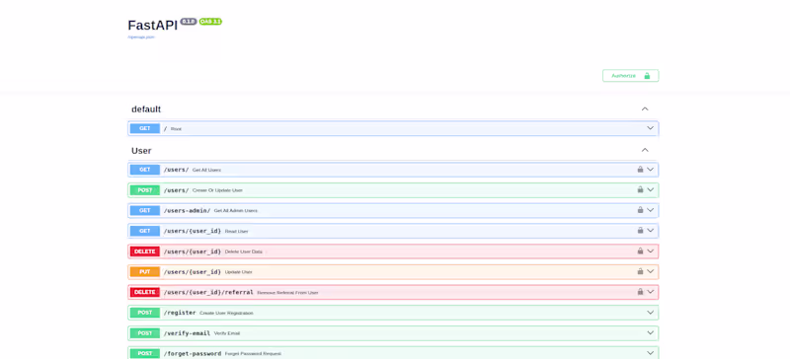Screen dimensions: 790x359
Task: Expand PUT /users/{user_id} Update User chevron
Action: [x=650, y=271]
